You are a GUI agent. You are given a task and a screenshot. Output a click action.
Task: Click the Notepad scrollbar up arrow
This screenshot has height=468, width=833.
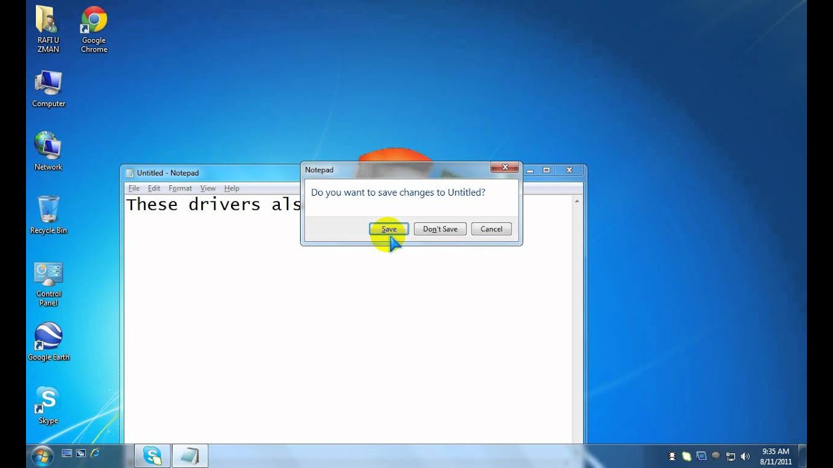(577, 201)
